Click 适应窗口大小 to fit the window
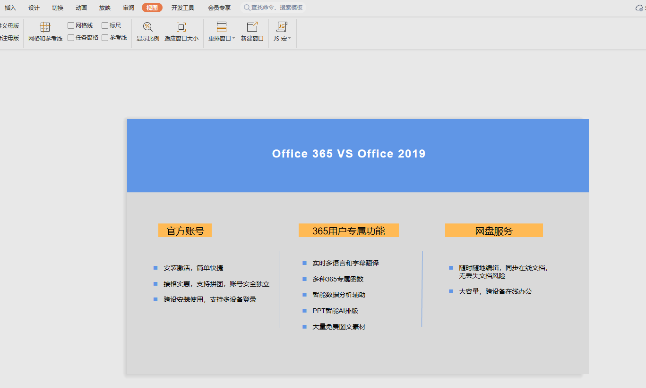 (181, 32)
